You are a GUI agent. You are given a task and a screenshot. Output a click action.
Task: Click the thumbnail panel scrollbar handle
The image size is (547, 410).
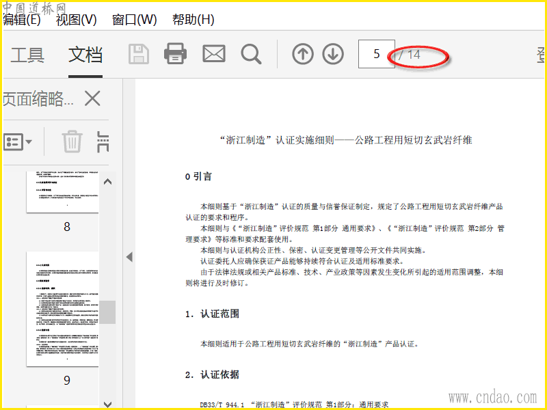click(107, 312)
